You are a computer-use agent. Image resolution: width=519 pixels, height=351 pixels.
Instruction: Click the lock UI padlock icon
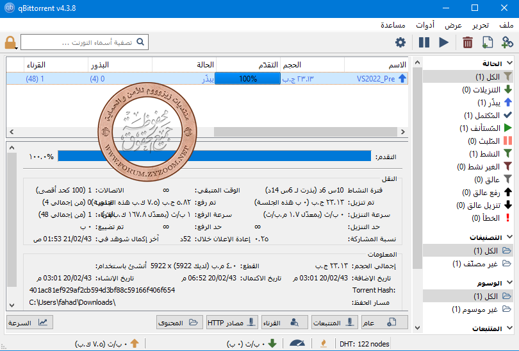(10, 43)
